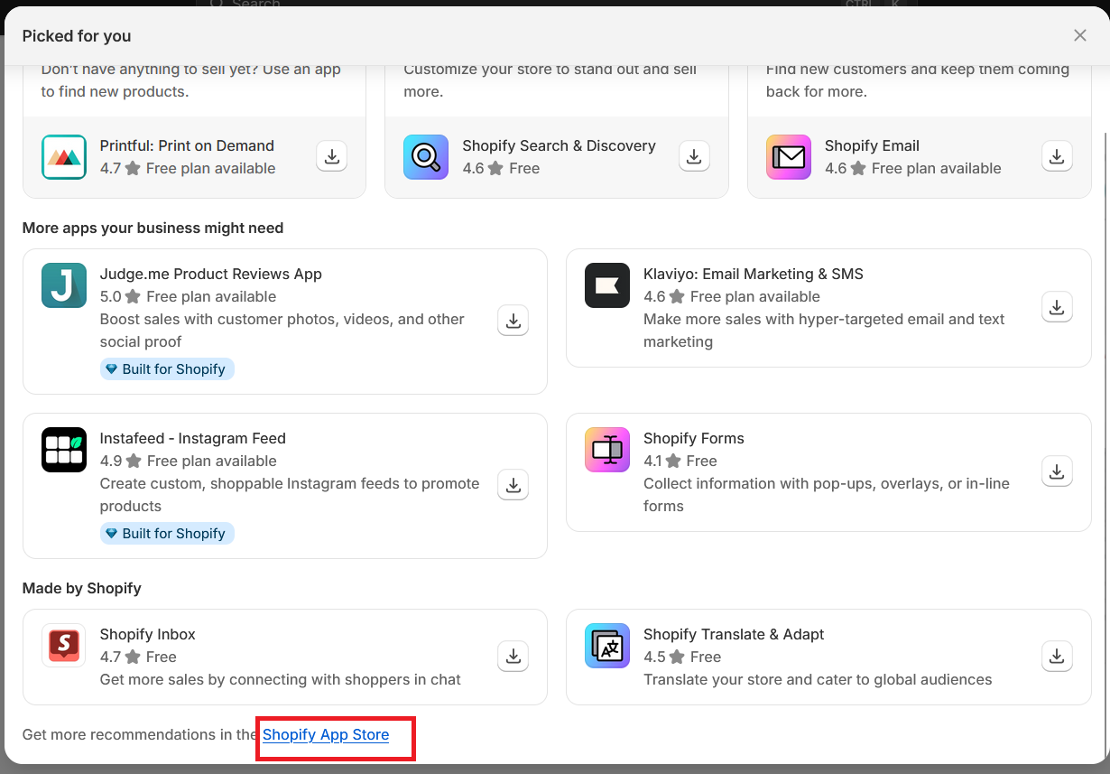Install Instafeed - Instagram Feed app

[513, 485]
